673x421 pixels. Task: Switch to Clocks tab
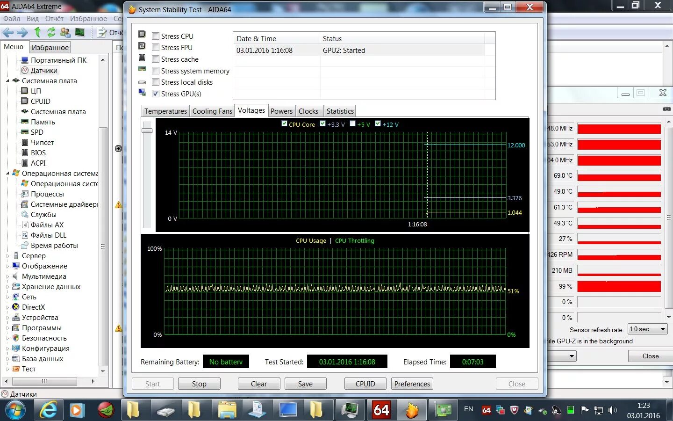point(308,111)
